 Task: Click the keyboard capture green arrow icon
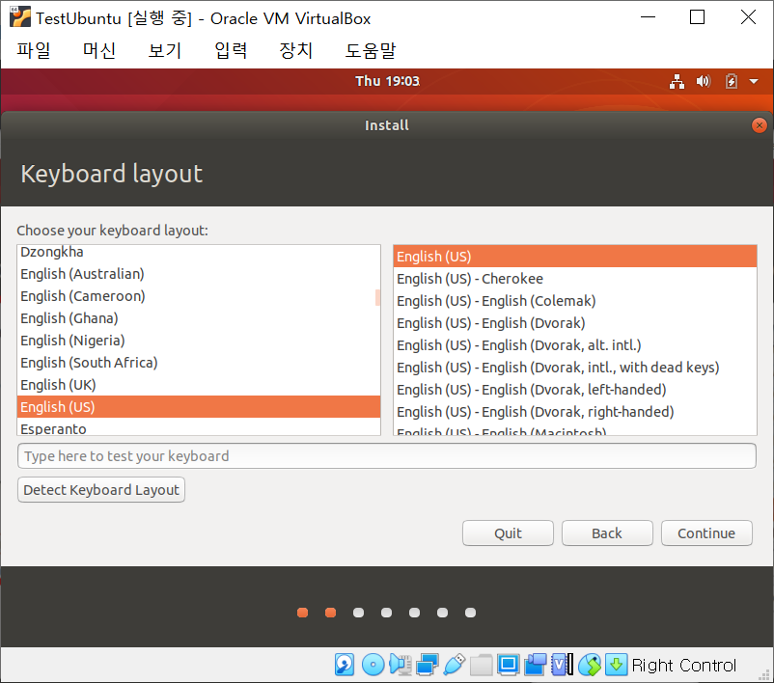pos(616,665)
